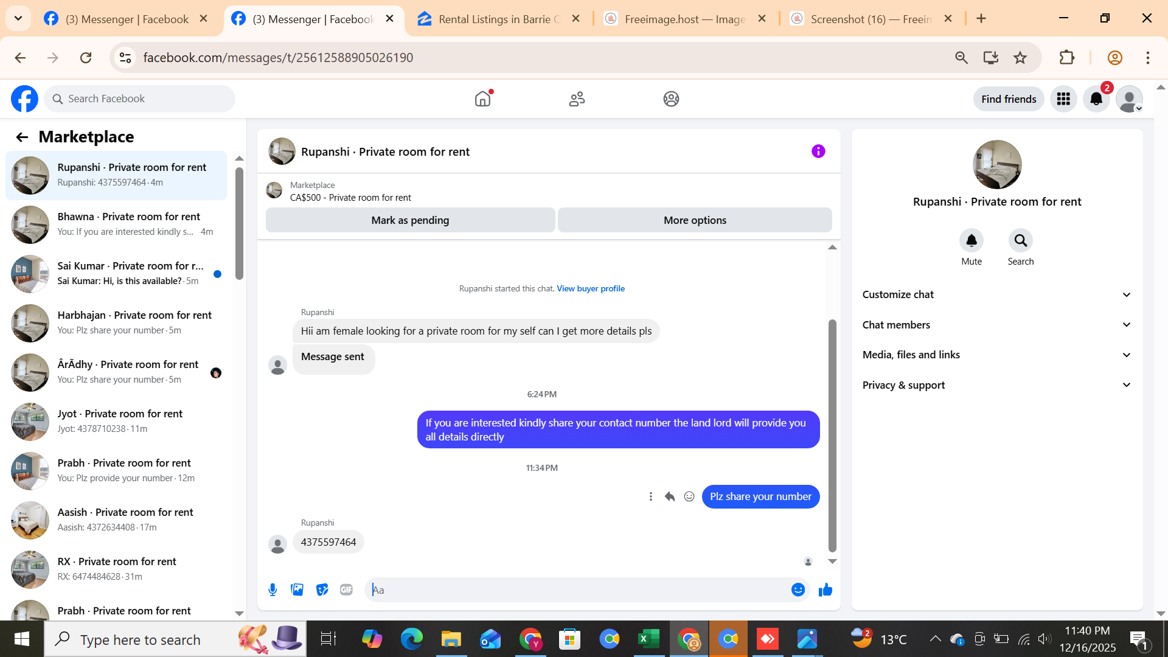The height and width of the screenshot is (657, 1168).
Task: React to 'Plz share your number' message
Action: (x=689, y=496)
